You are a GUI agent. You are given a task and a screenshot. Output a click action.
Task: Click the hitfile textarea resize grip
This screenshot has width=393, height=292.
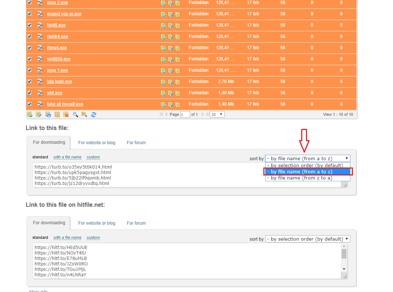(345, 276)
